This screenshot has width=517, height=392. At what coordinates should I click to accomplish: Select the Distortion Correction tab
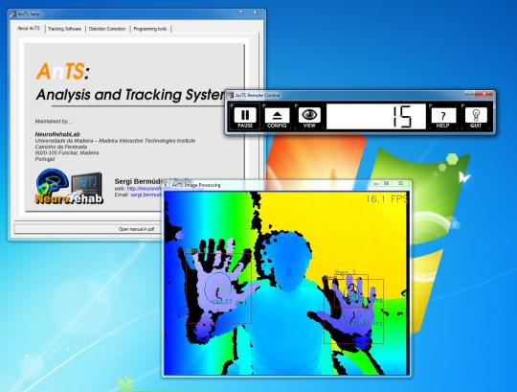pos(107,29)
